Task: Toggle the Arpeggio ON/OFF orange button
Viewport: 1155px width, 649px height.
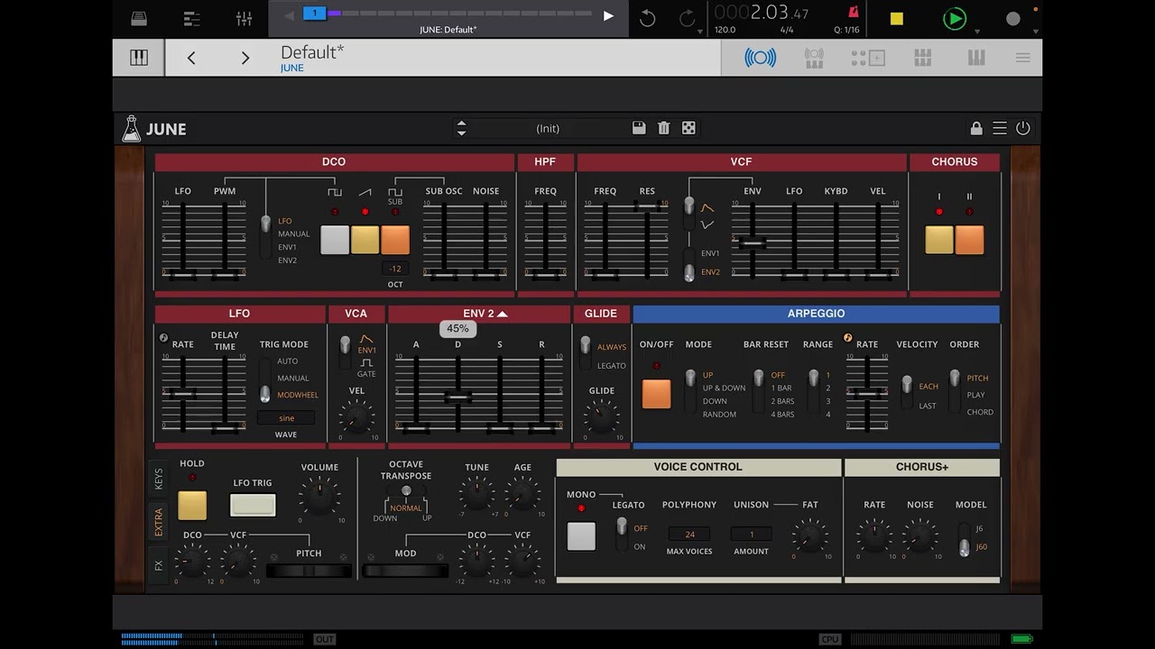Action: [656, 394]
